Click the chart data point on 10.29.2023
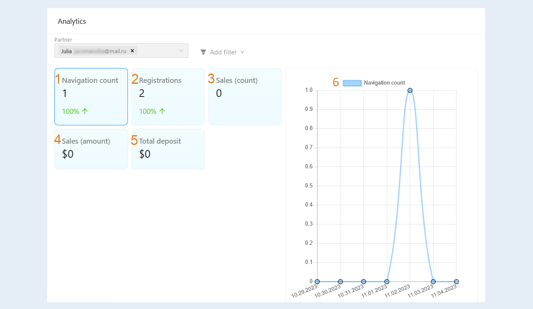533x309 pixels. (317, 281)
